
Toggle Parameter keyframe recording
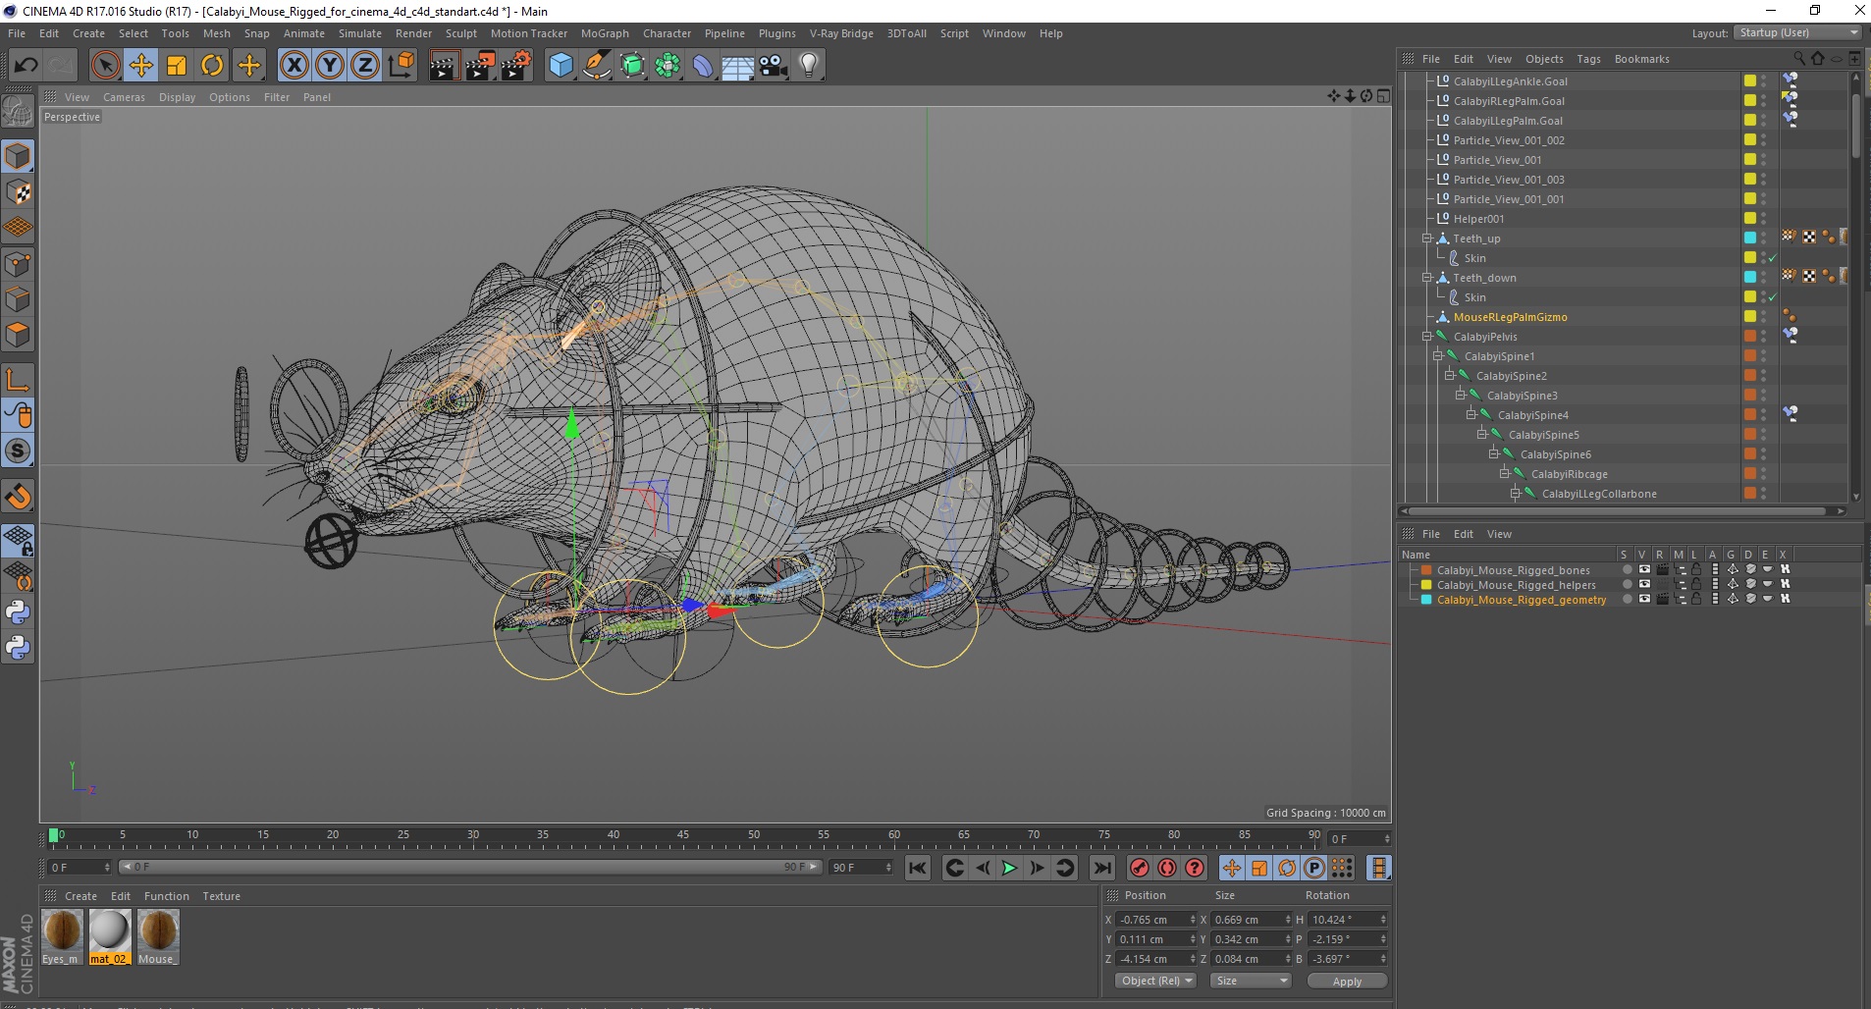(x=1314, y=868)
